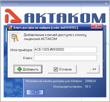110x102 pixels.
Task: Focus the empty Ключ input field
Action: pos(65,58)
